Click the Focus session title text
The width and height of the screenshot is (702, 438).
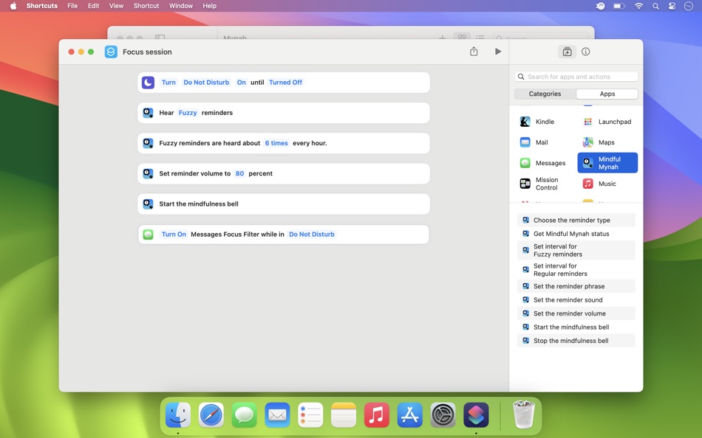pyautogui.click(x=147, y=52)
